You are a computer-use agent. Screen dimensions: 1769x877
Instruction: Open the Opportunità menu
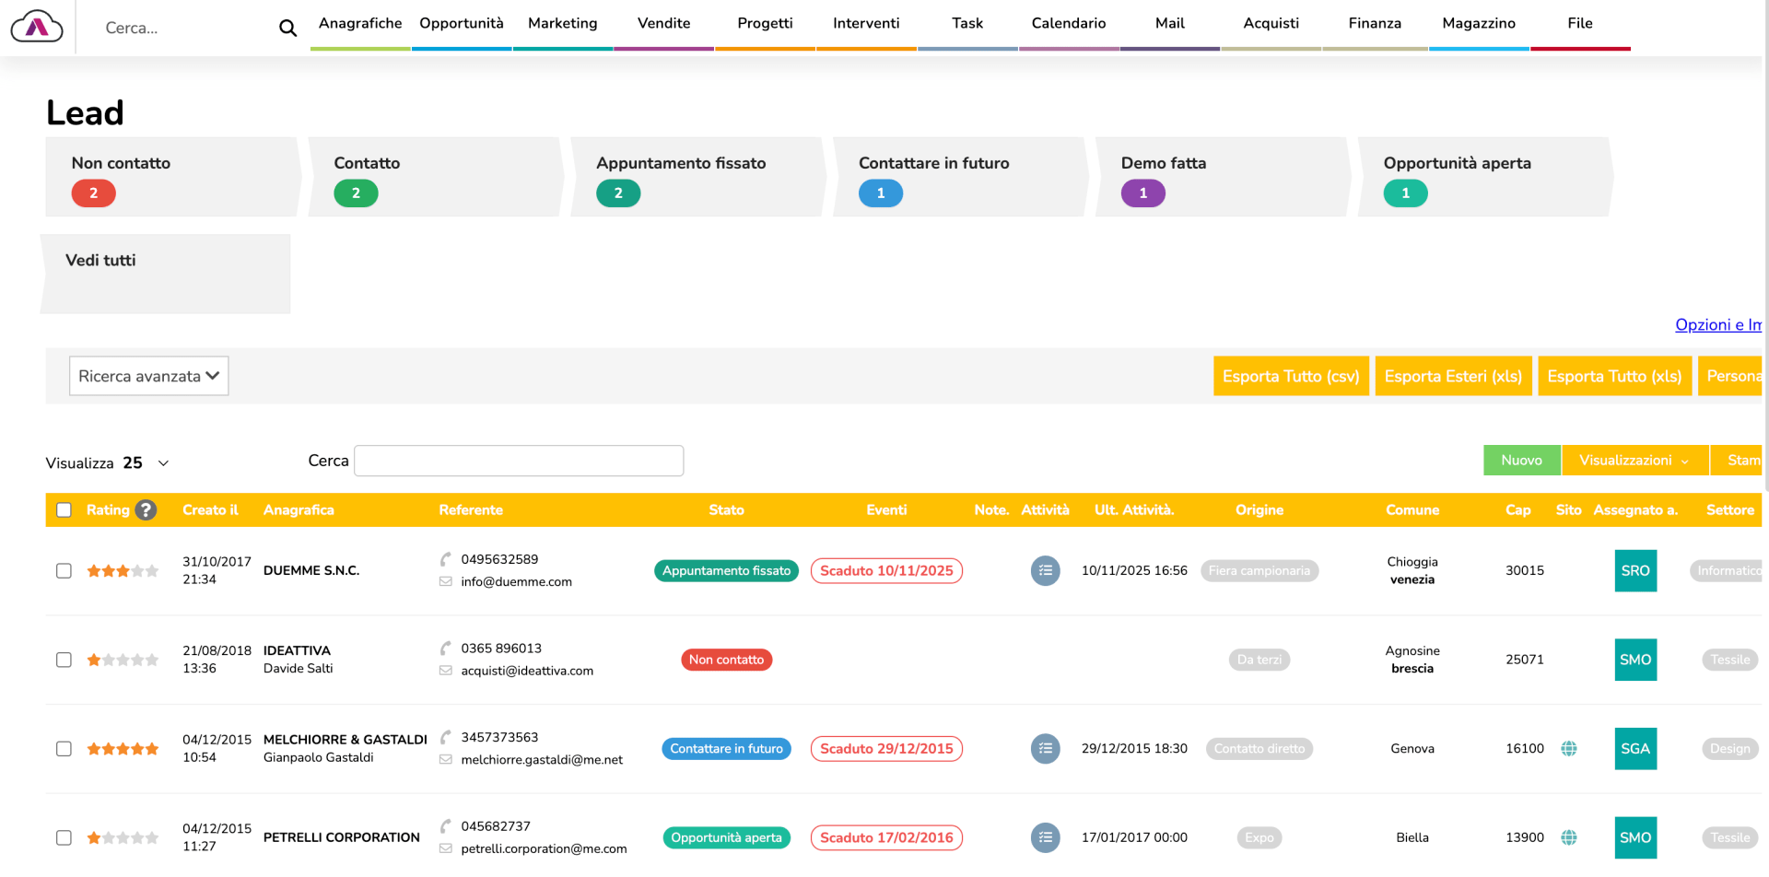[x=461, y=24]
